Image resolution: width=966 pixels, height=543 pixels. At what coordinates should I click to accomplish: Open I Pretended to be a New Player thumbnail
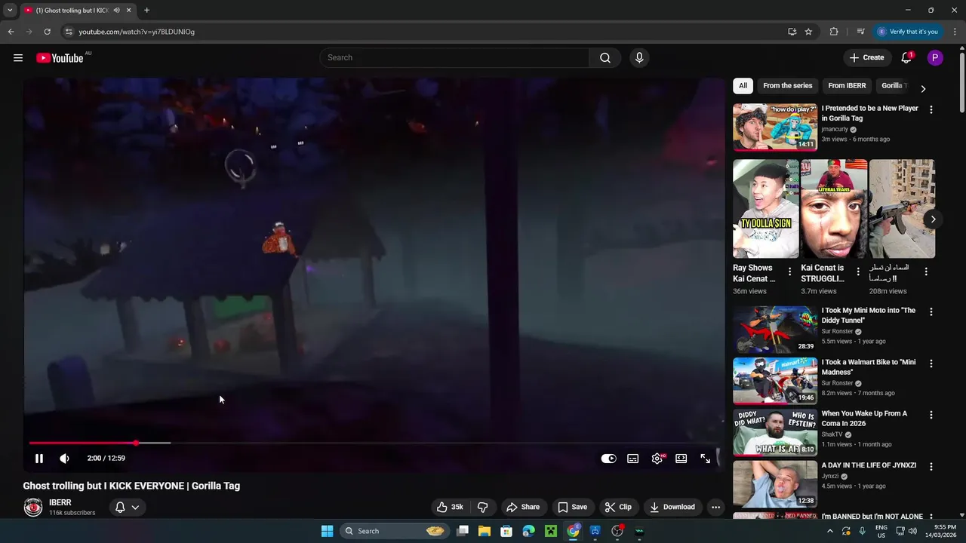tap(775, 127)
